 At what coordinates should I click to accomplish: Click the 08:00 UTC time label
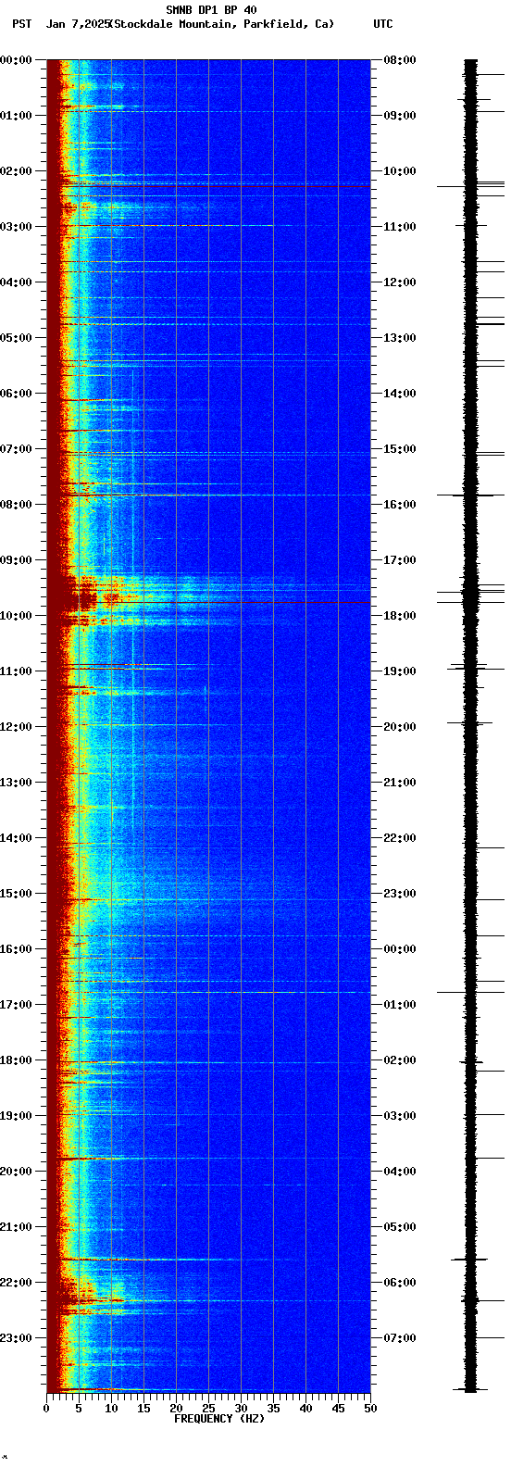pyautogui.click(x=400, y=60)
